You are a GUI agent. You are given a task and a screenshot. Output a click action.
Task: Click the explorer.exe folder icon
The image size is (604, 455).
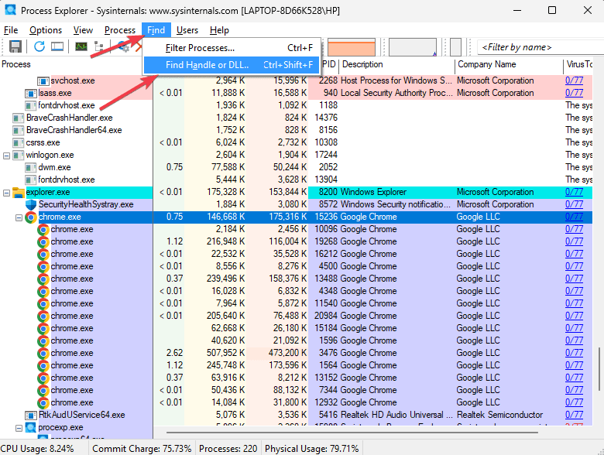click(19, 193)
